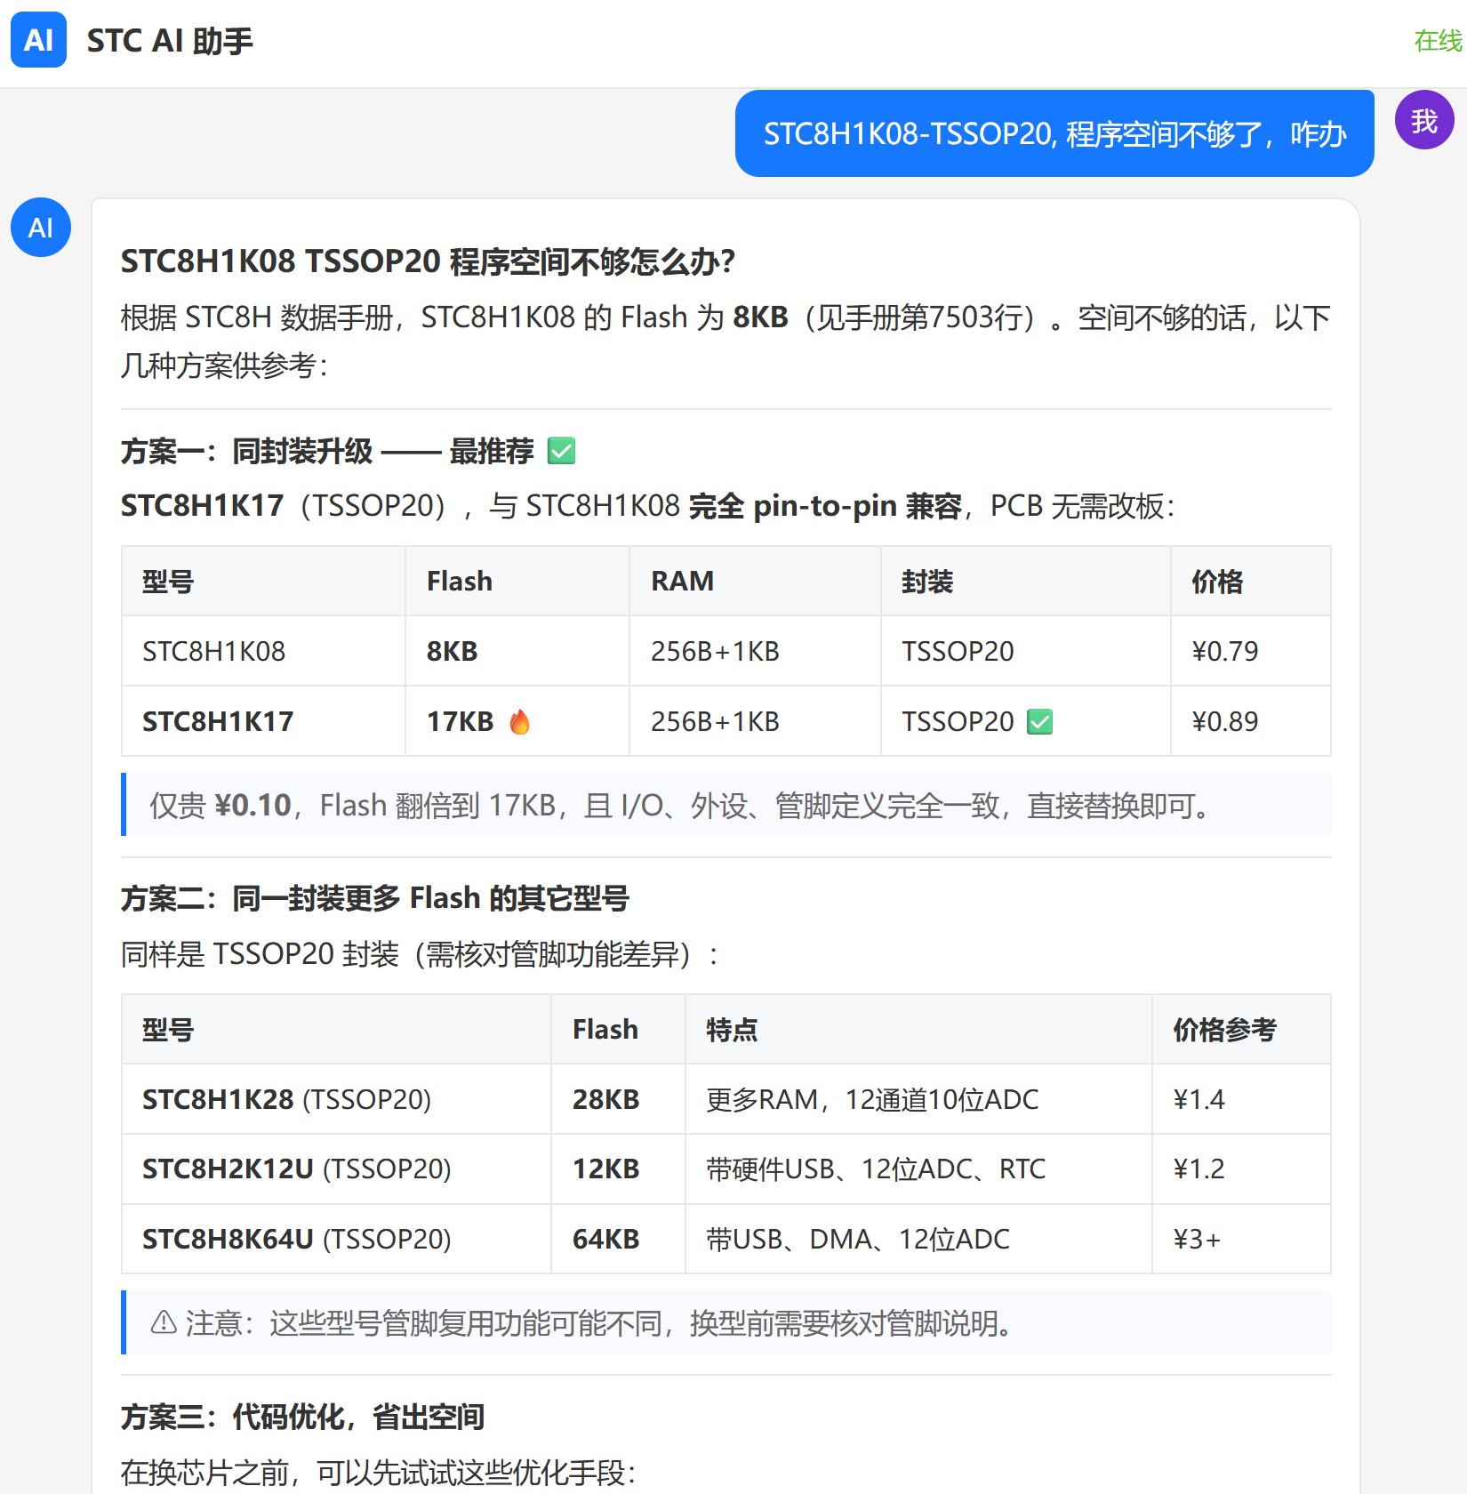Screen dimensions: 1467x1494
Task: Click the 更多RAM，12通道10位ADC cell
Action: click(x=918, y=1099)
